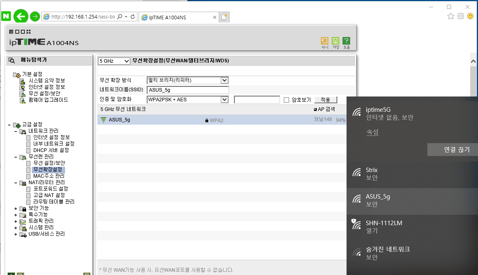Open 고급 NAT 설정 page
478x275 pixels.
(x=49, y=195)
